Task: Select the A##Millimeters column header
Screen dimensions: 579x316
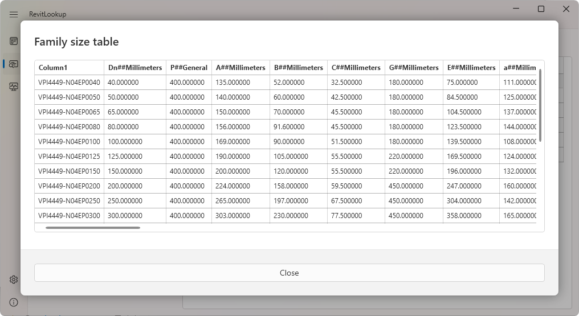Action: click(240, 68)
